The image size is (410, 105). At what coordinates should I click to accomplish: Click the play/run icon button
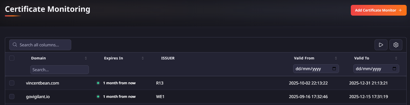381,45
